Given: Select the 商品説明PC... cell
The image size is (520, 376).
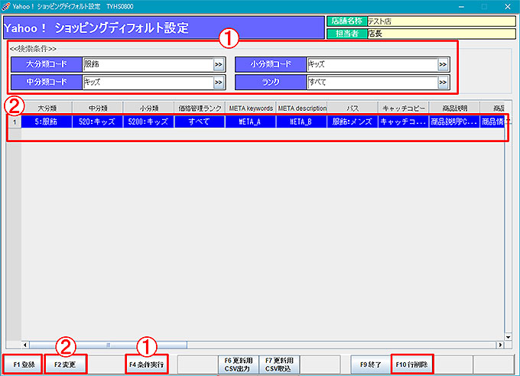Looking at the screenshot, I should tap(455, 122).
